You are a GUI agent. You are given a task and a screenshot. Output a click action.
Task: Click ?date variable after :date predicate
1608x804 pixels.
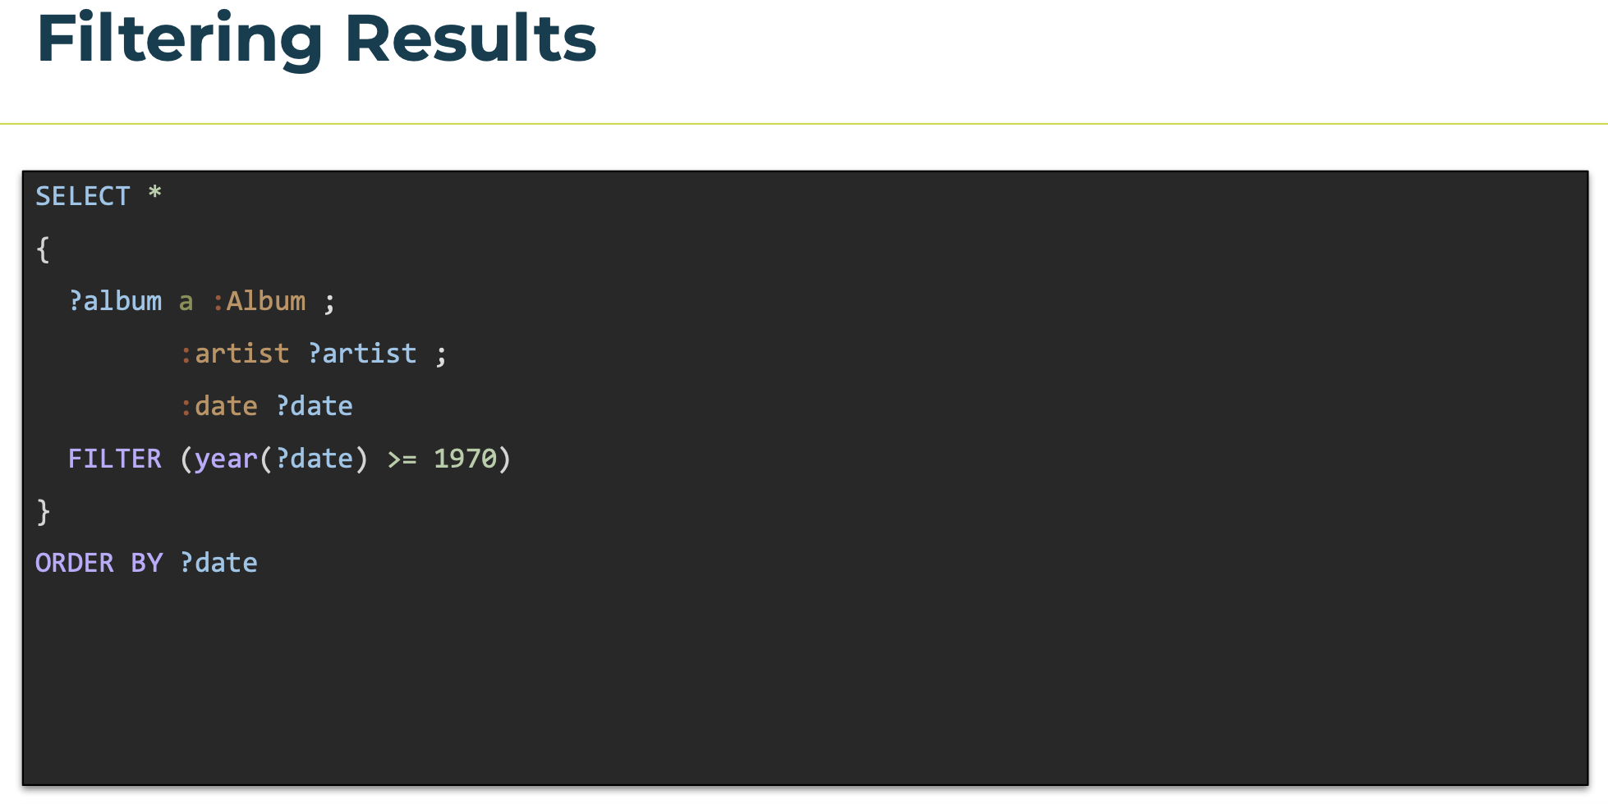click(314, 406)
